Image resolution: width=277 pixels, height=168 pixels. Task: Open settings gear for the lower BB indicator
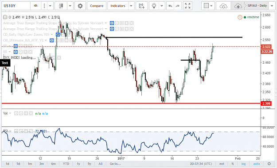[21, 52]
